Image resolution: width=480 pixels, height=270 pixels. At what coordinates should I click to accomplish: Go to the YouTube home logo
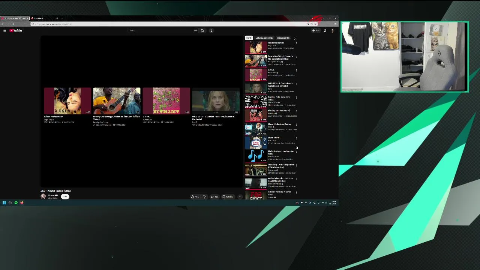click(16, 30)
